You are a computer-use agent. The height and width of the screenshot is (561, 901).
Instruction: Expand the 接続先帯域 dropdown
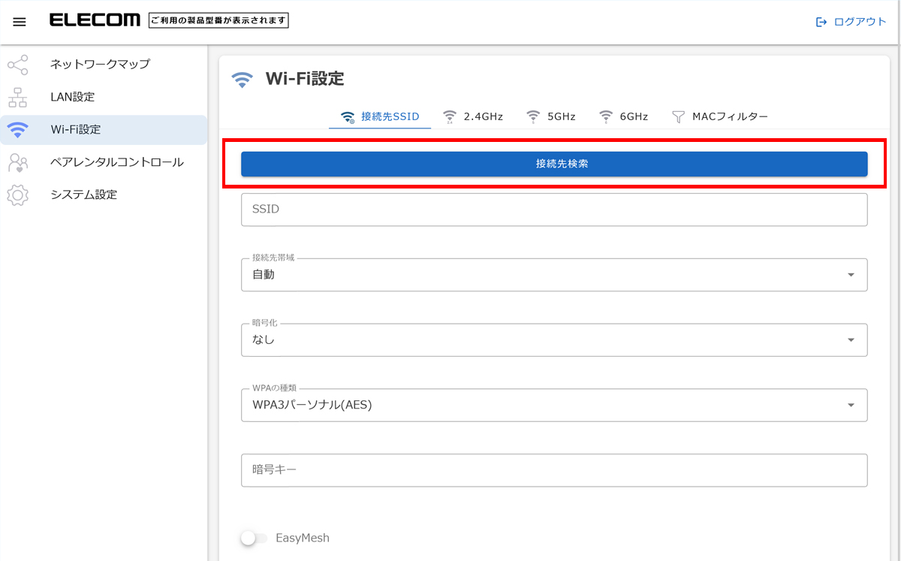pos(851,275)
